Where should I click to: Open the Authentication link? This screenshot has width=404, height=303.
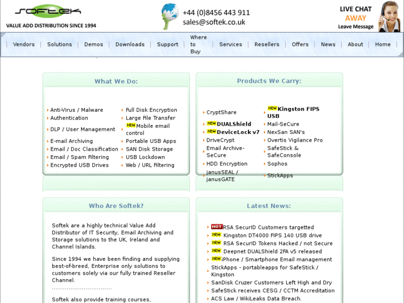click(69, 118)
